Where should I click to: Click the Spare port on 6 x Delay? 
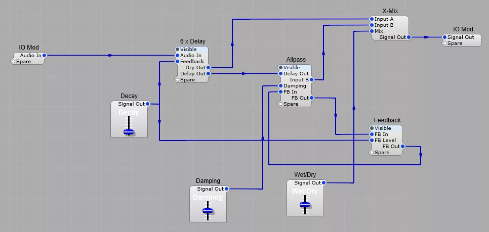pos(178,80)
